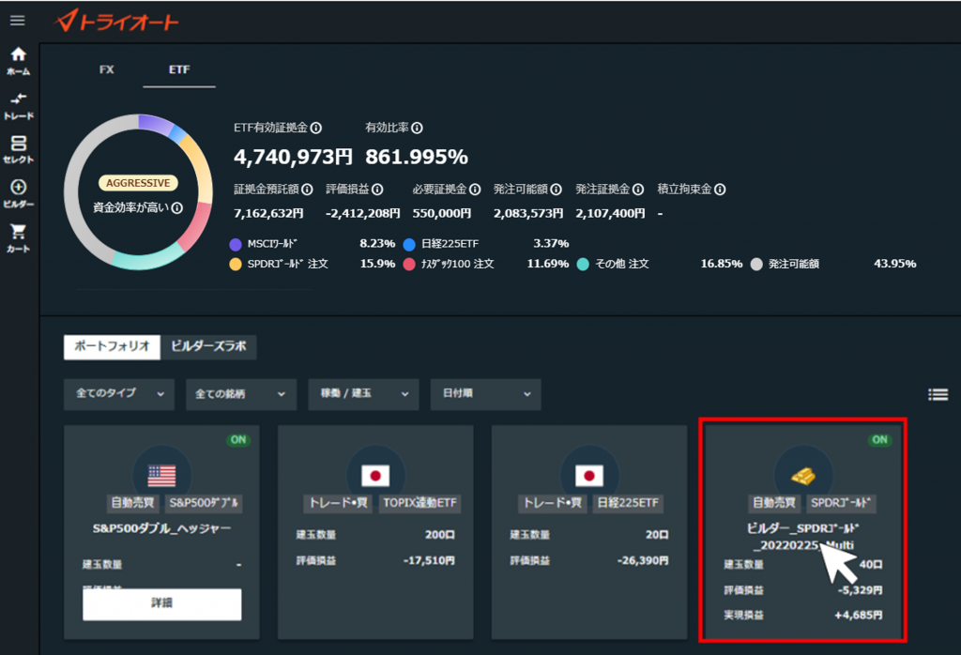Click the 2,107,400円 value
The height and width of the screenshot is (655, 961).
point(610,214)
